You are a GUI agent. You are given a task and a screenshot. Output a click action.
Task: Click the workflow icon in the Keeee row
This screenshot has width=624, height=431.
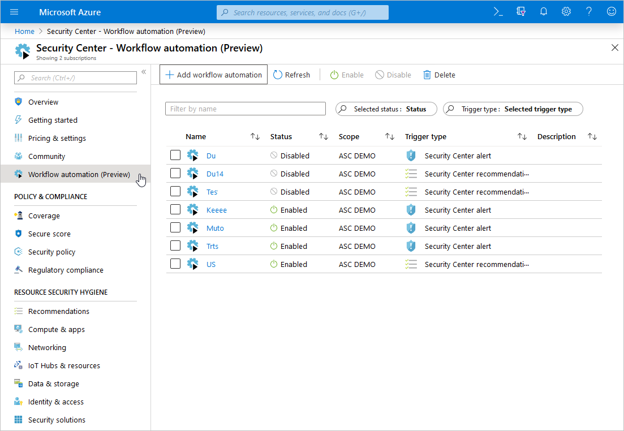(192, 210)
